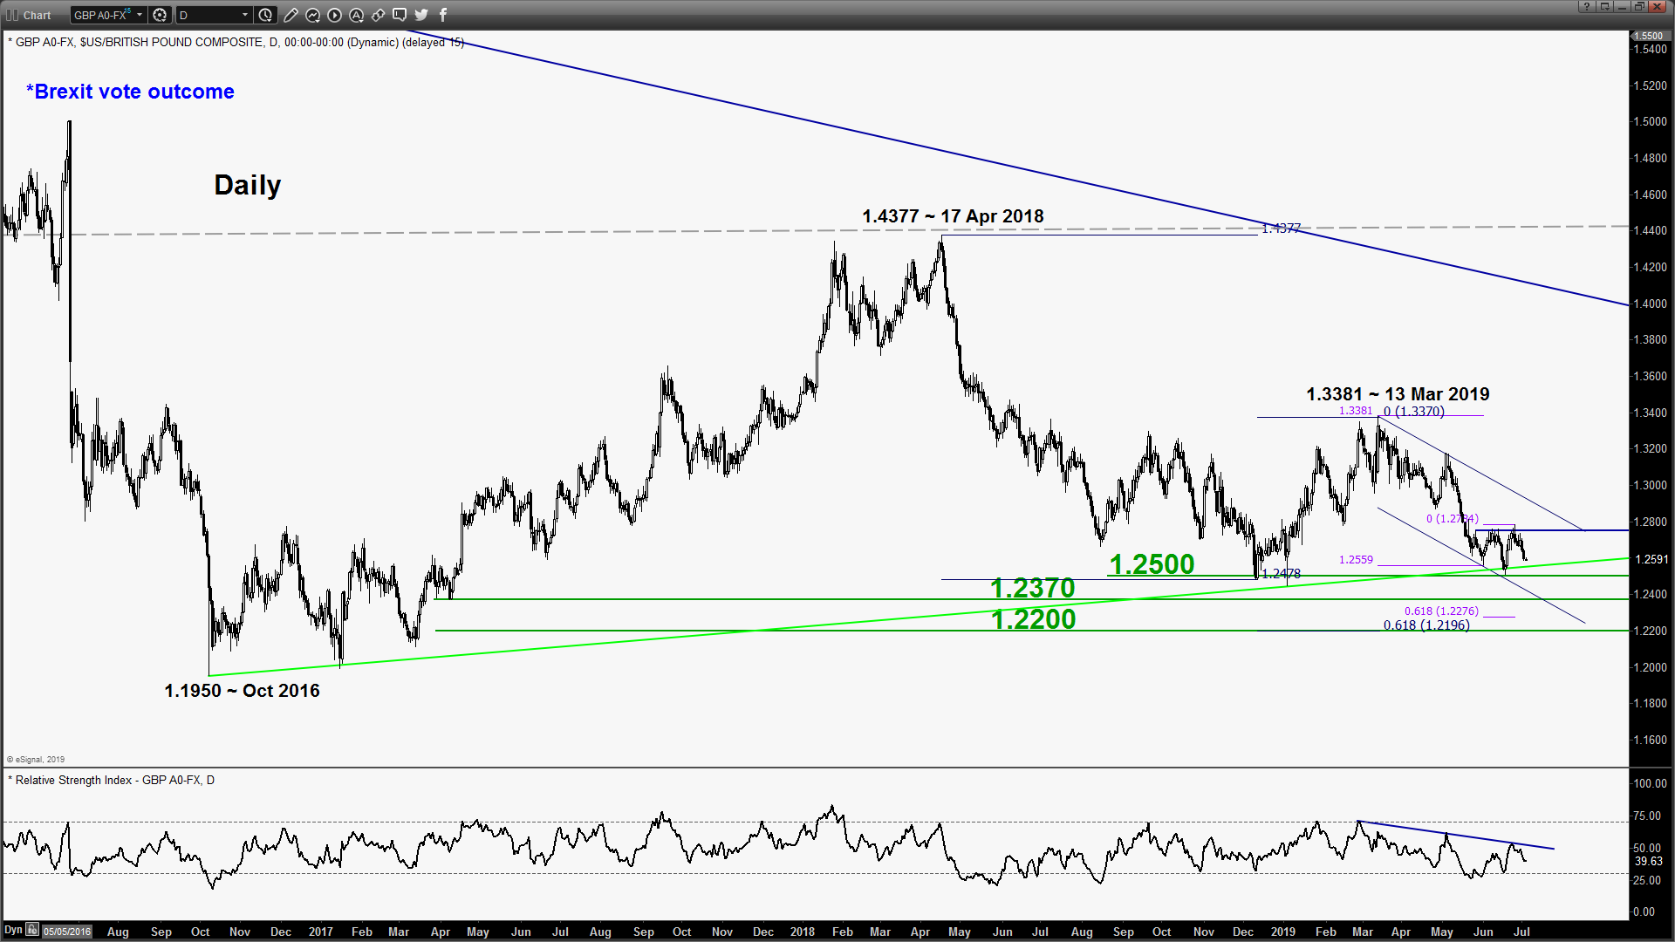1675x942 pixels.
Task: Click the Chart title label
Action: pos(37,15)
